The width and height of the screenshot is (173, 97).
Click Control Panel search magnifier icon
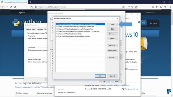pos(137,19)
